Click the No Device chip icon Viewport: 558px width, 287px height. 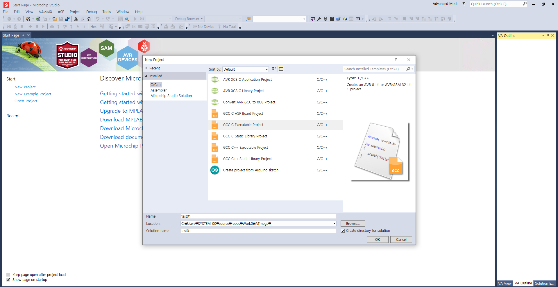point(194,26)
